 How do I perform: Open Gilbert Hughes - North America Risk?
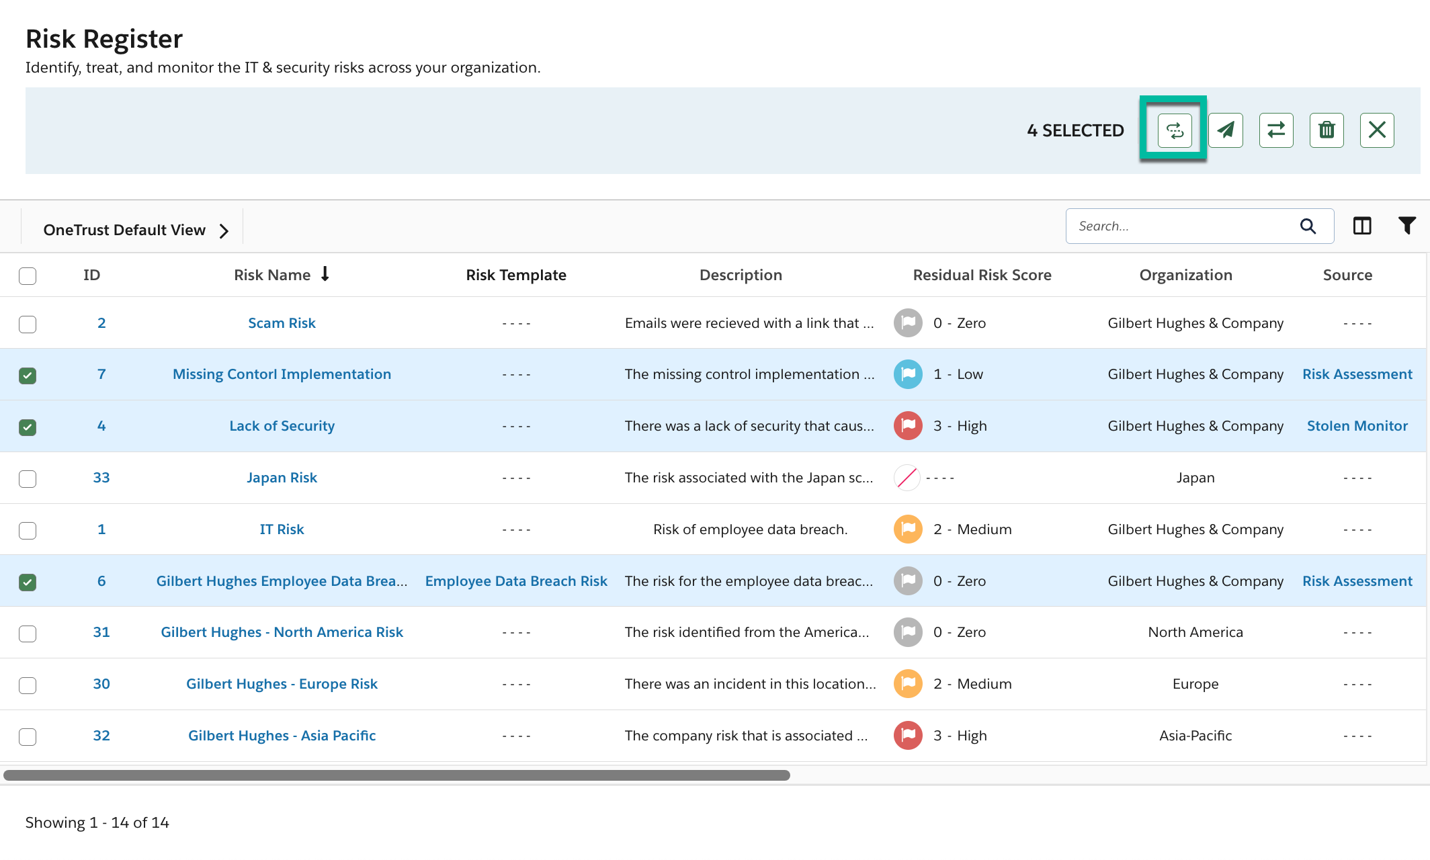point(282,632)
